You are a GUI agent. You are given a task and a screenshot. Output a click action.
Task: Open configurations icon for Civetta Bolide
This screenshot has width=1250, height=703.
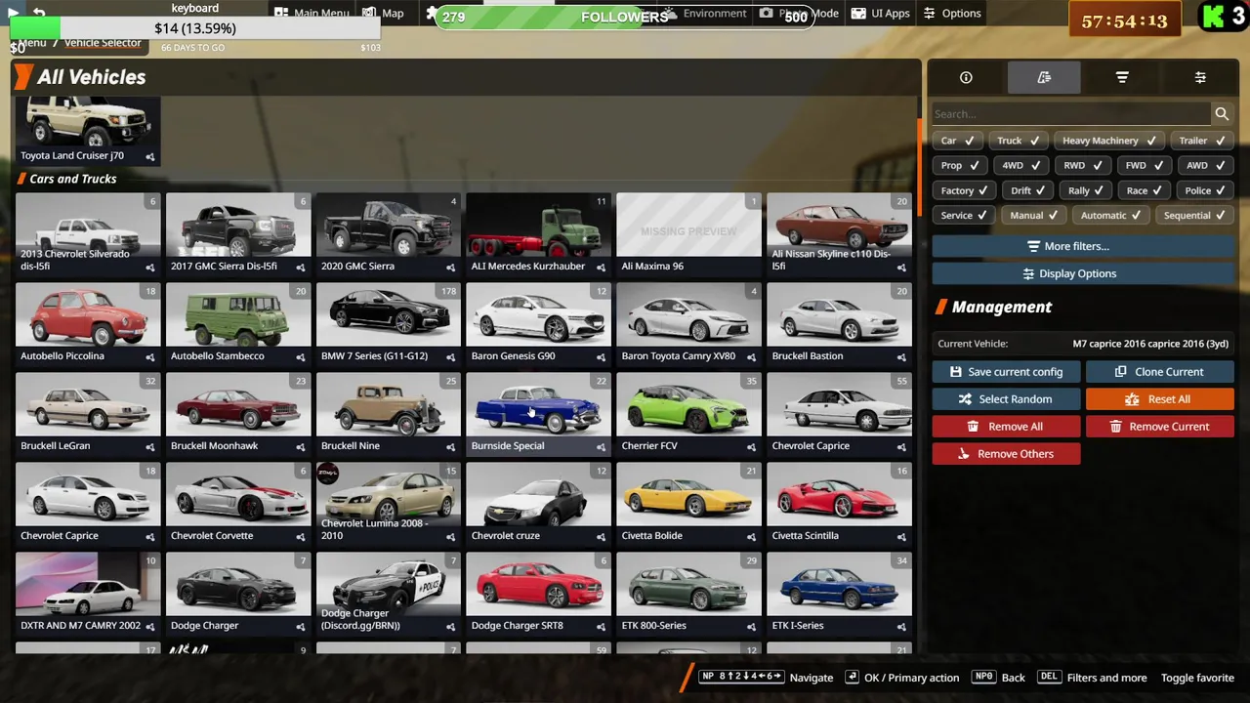click(x=752, y=536)
